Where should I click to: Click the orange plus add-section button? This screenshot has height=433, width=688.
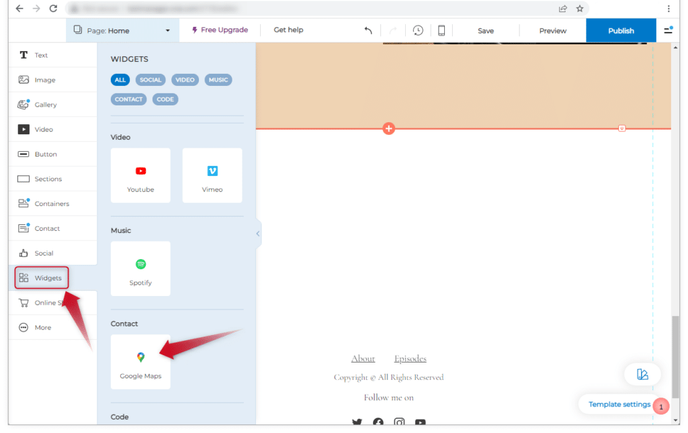coord(388,128)
